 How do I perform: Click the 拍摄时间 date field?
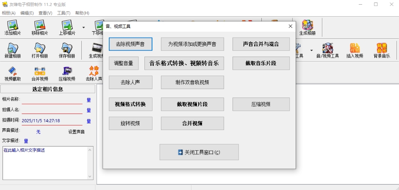(52, 121)
